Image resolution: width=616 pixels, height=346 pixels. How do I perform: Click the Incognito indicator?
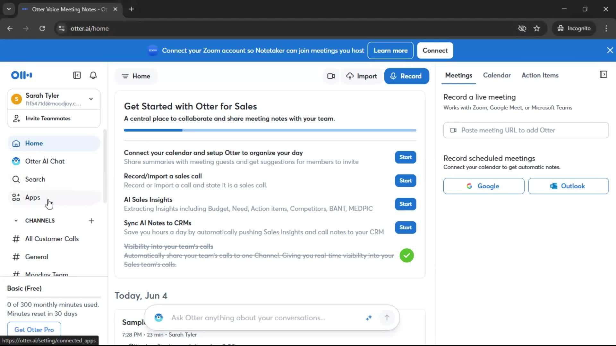[x=574, y=29]
